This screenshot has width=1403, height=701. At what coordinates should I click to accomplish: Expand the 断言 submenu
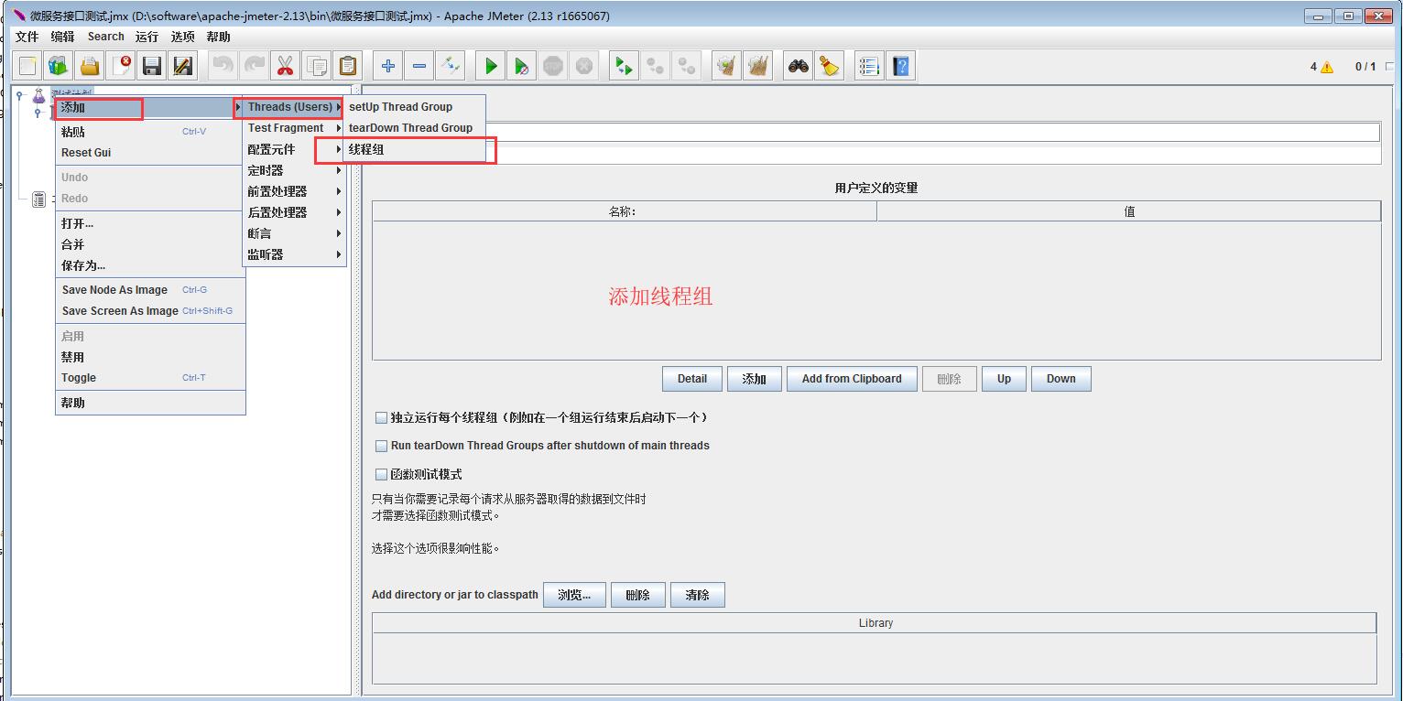(294, 233)
